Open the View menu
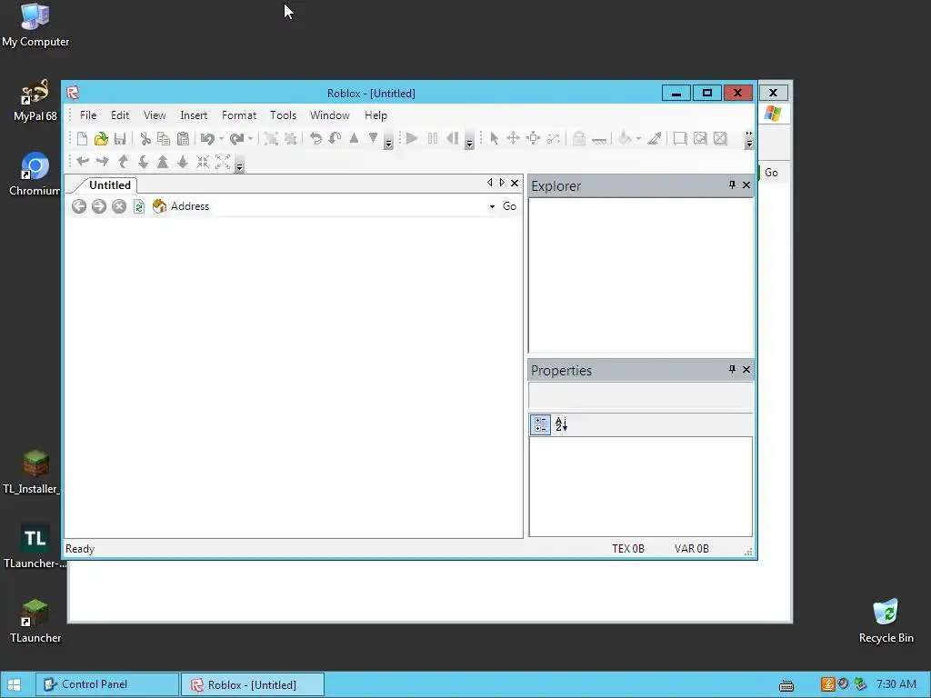The height and width of the screenshot is (698, 931). pos(155,115)
